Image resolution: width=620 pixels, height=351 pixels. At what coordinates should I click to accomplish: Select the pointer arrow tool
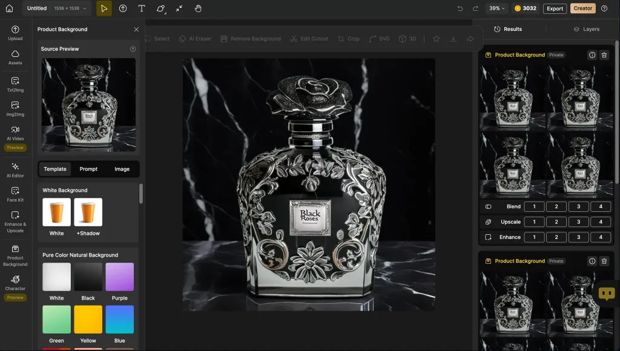coord(104,8)
